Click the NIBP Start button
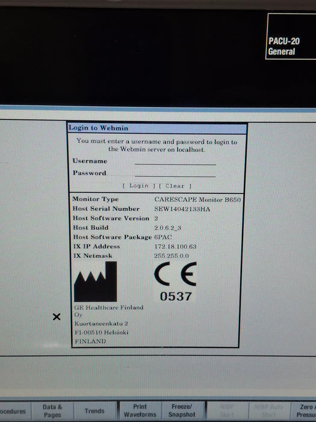This screenshot has width=316, height=422. (228, 411)
